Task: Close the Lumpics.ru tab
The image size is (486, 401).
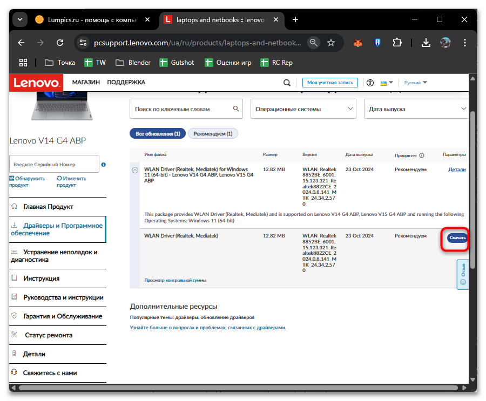Action: pyautogui.click(x=147, y=19)
